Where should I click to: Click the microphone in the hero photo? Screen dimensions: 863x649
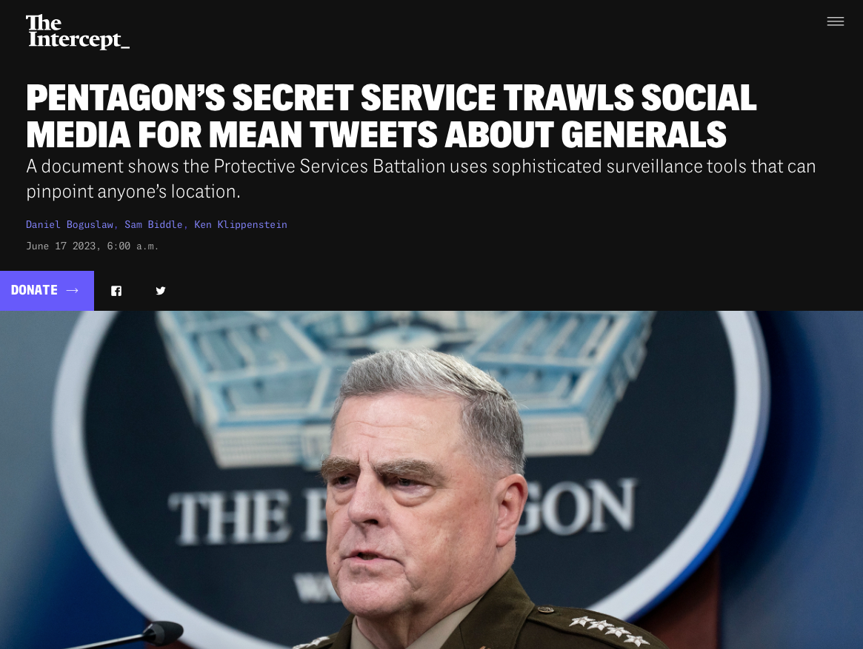(159, 633)
